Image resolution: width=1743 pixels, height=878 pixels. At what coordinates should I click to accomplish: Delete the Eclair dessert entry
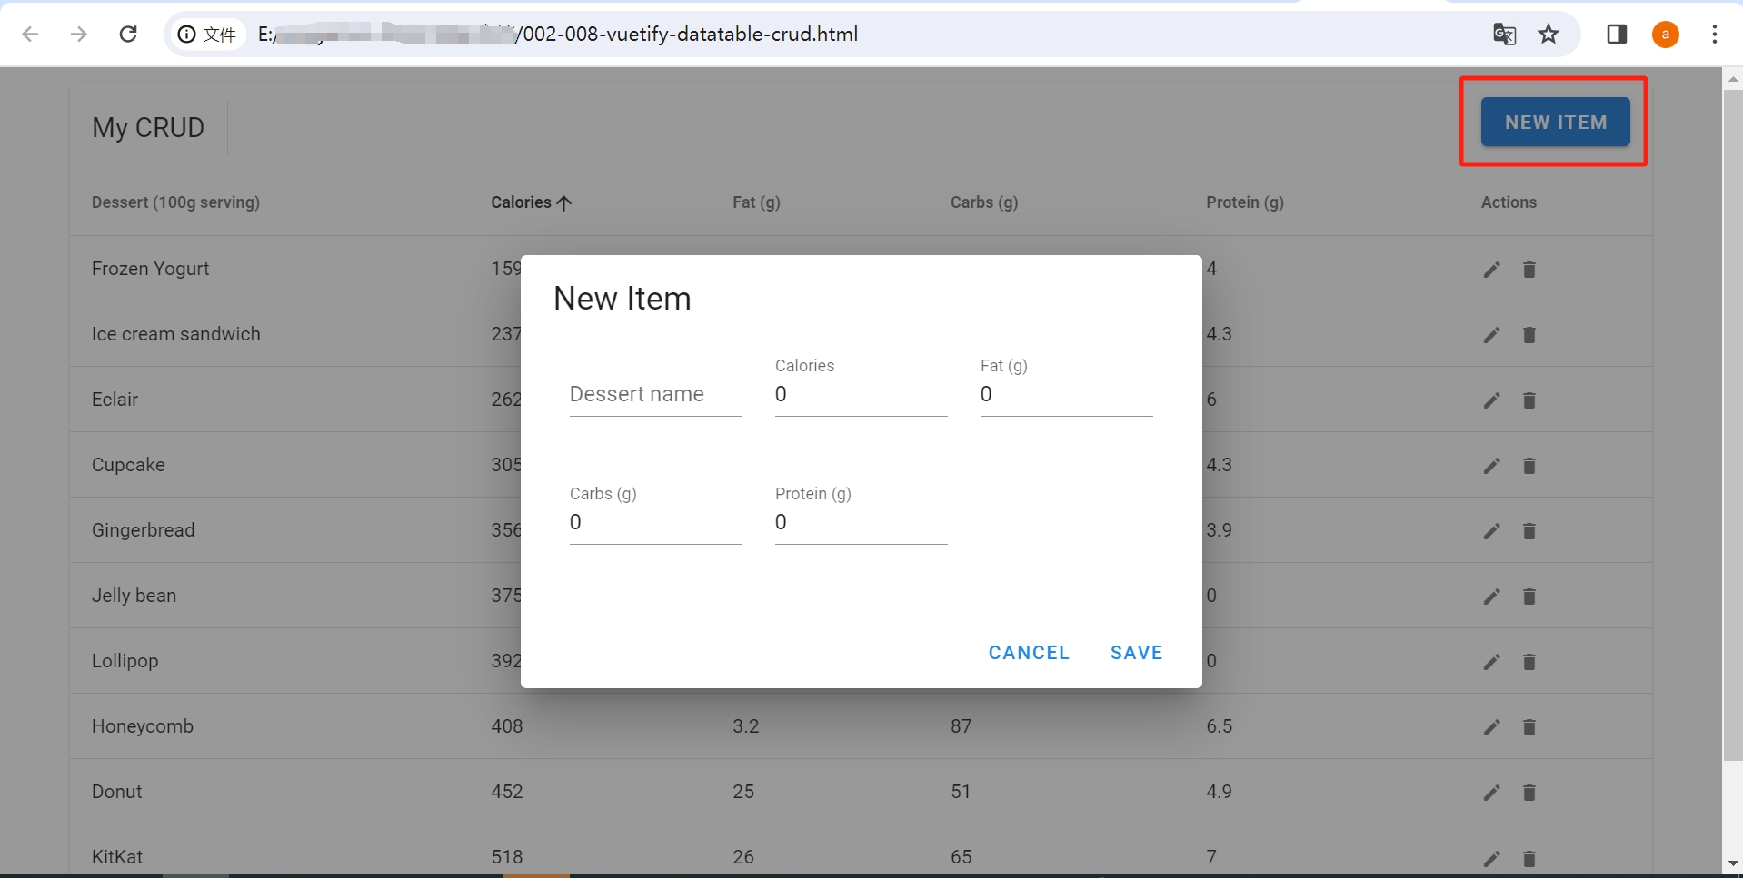pos(1529,400)
